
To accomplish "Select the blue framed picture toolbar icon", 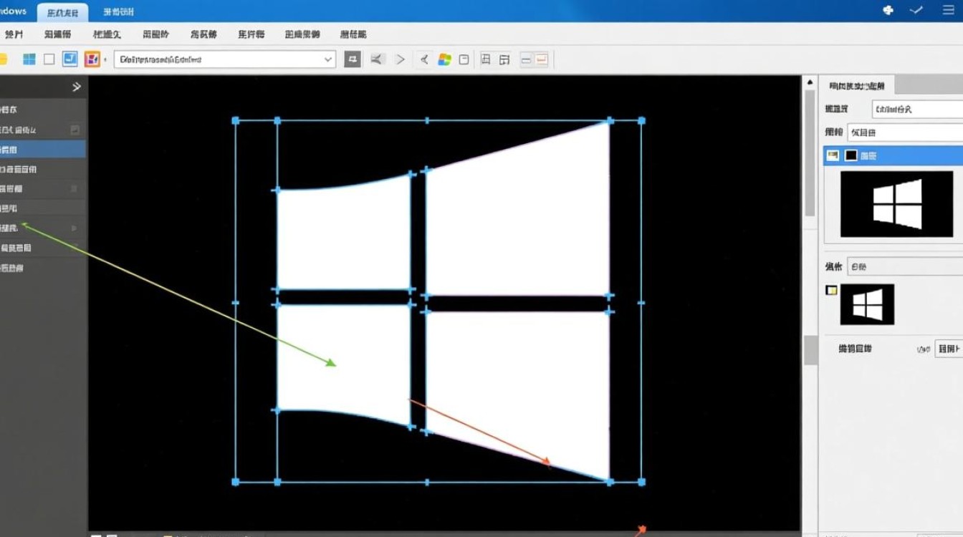I will [70, 59].
